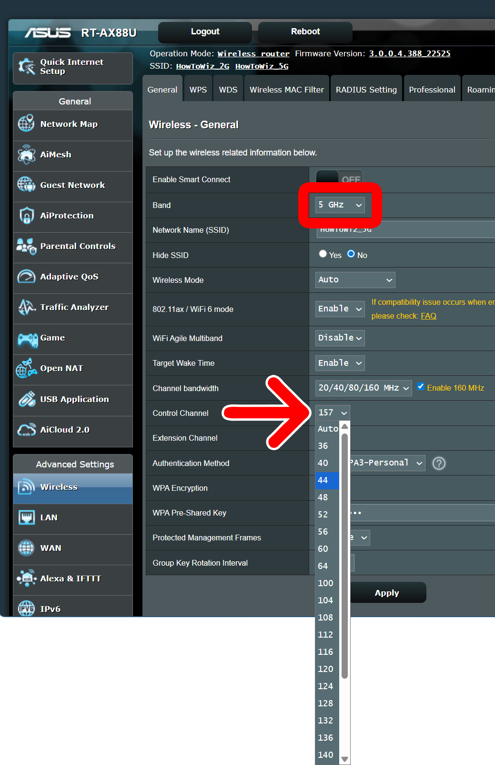Switch to the WPS tab

click(x=198, y=90)
